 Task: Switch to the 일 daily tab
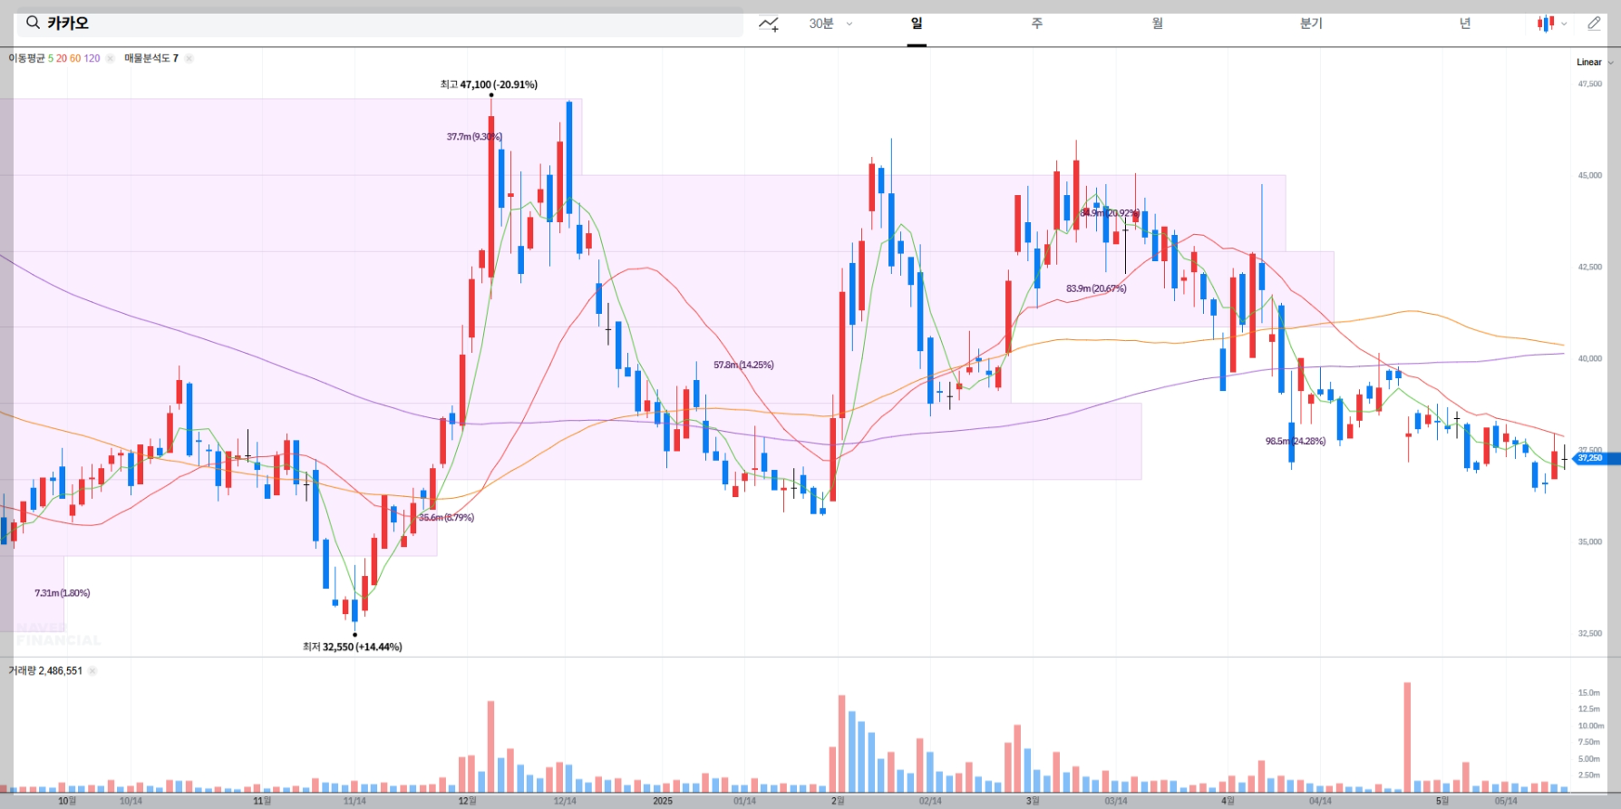point(917,24)
